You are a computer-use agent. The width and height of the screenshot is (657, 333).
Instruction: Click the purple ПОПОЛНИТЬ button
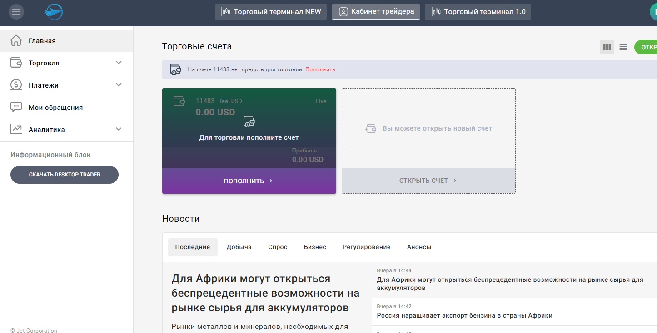[249, 181]
